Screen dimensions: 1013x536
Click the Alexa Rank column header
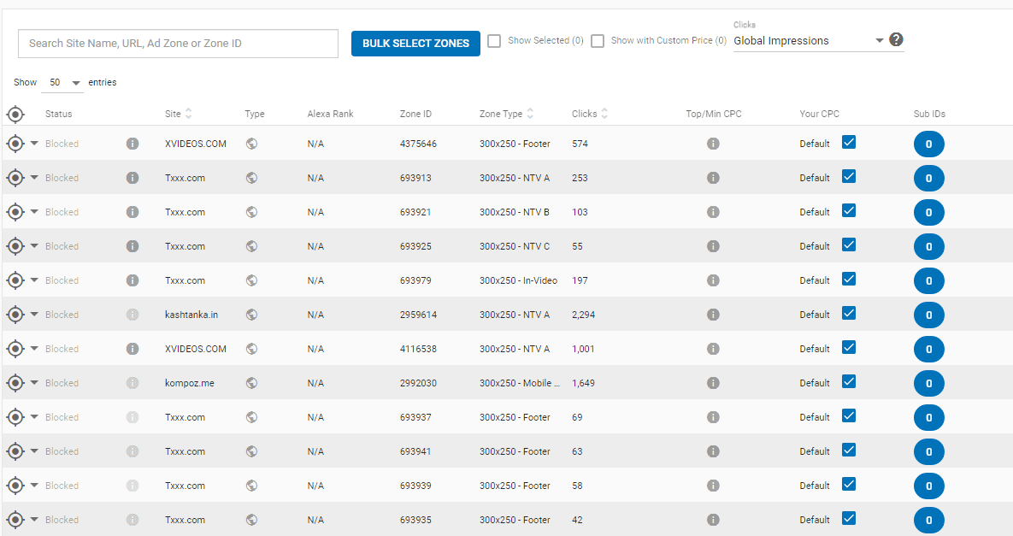click(x=330, y=114)
